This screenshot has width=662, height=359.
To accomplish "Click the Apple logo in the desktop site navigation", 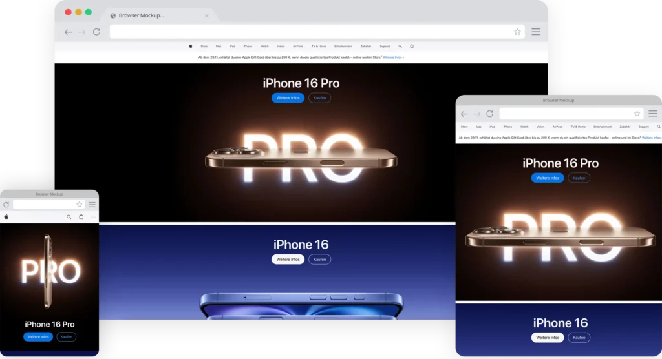I will click(191, 46).
